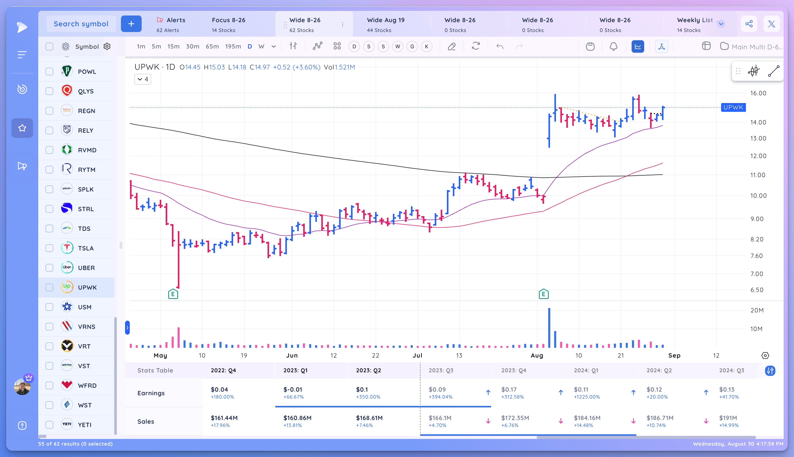794x457 pixels.
Task: Switch to the Focus 8-26 tab
Action: tap(228, 25)
